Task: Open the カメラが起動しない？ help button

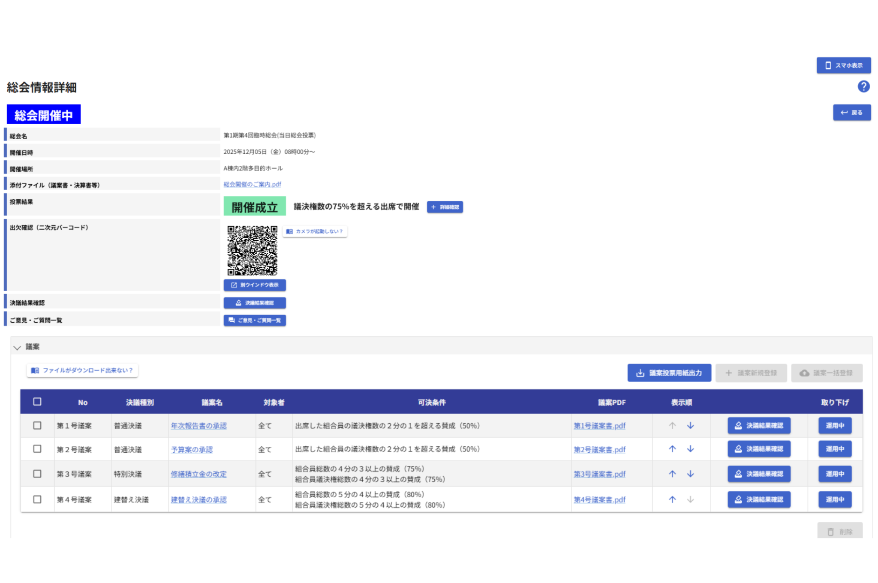Action: (x=315, y=231)
